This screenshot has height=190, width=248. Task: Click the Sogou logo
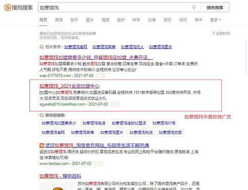18,8
